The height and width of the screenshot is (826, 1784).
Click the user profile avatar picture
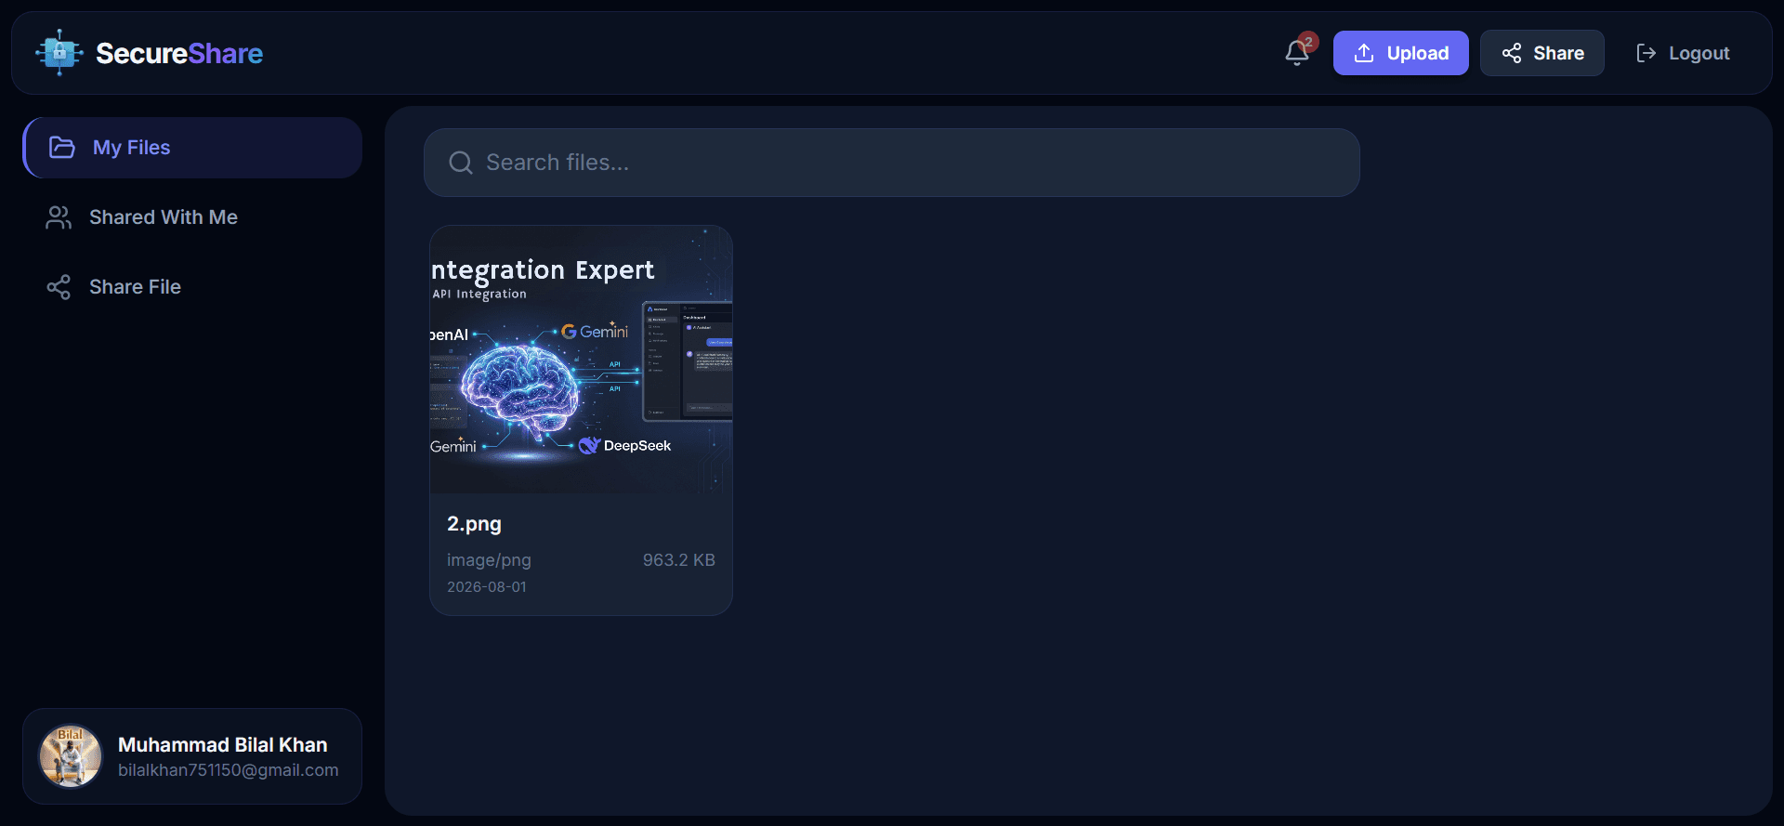tap(71, 756)
